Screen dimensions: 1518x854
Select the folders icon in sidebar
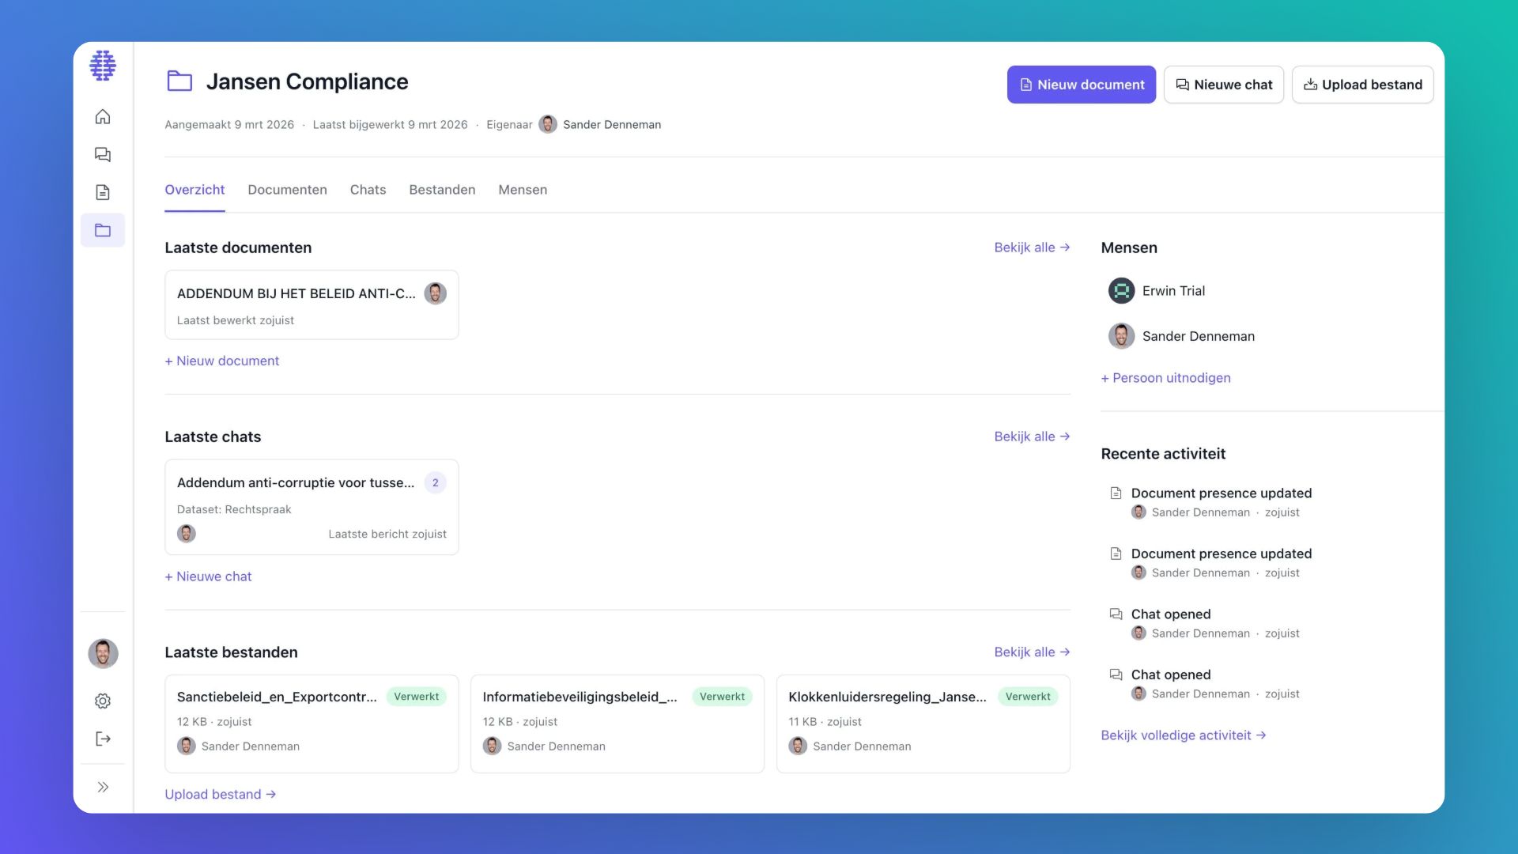103,230
